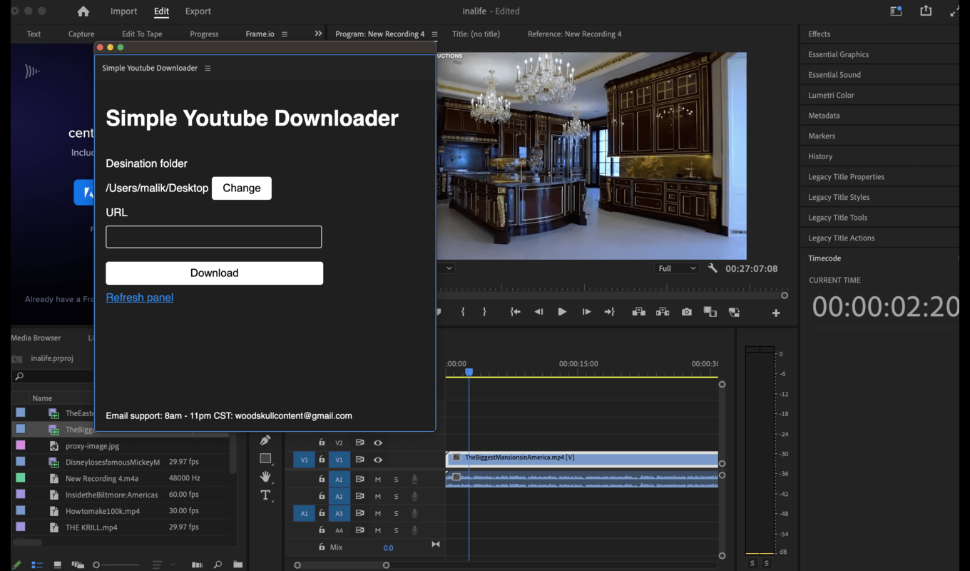The image size is (970, 571).
Task: Solo audio track A2
Action: click(396, 496)
